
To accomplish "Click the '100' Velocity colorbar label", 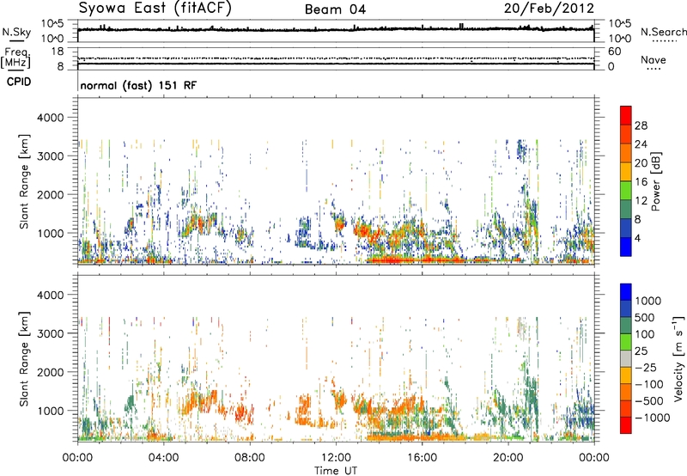I will click(645, 334).
